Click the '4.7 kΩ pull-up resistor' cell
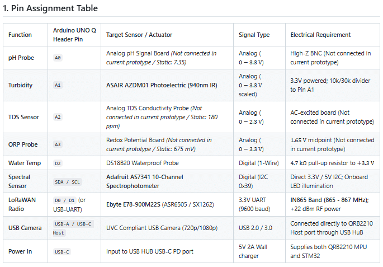The image size is (383, 267). click(x=333, y=163)
